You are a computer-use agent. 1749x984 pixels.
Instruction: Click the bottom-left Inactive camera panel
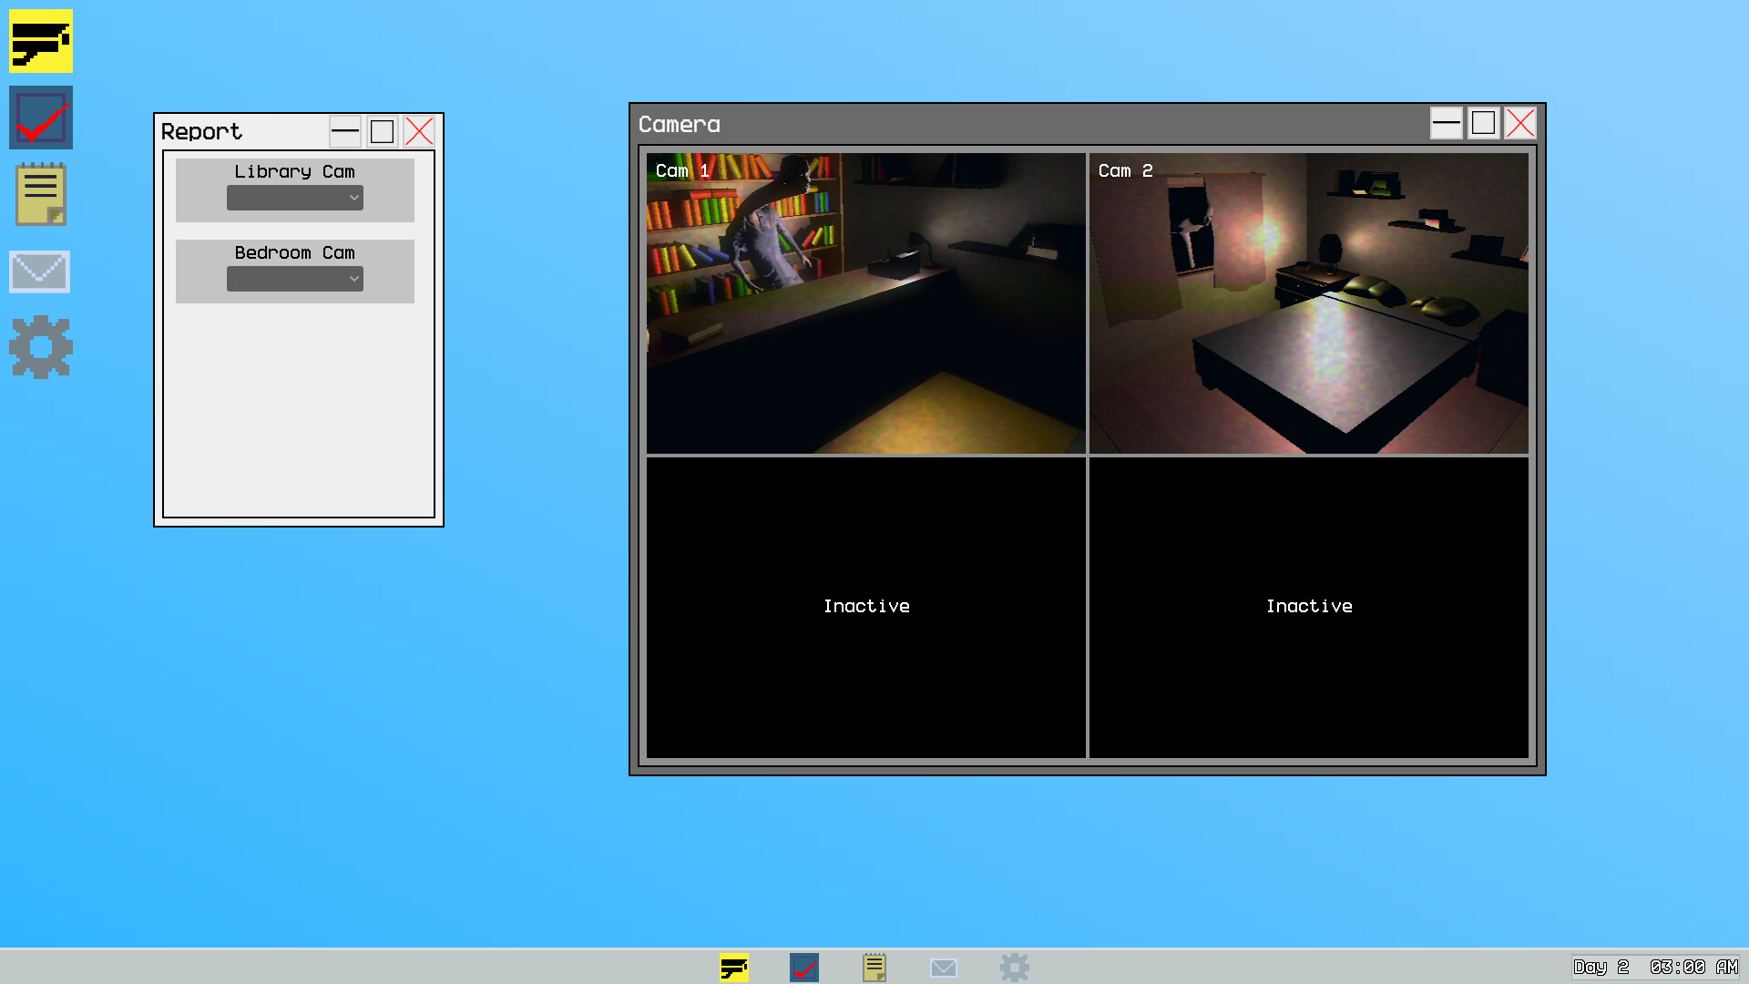[x=865, y=607]
